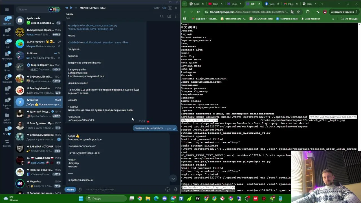361x203 pixels.
Task: Jump to latest message down arrow
Action: point(173,178)
